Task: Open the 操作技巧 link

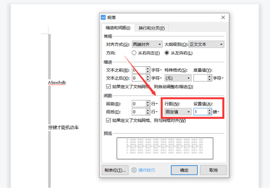Action: tap(147, 170)
